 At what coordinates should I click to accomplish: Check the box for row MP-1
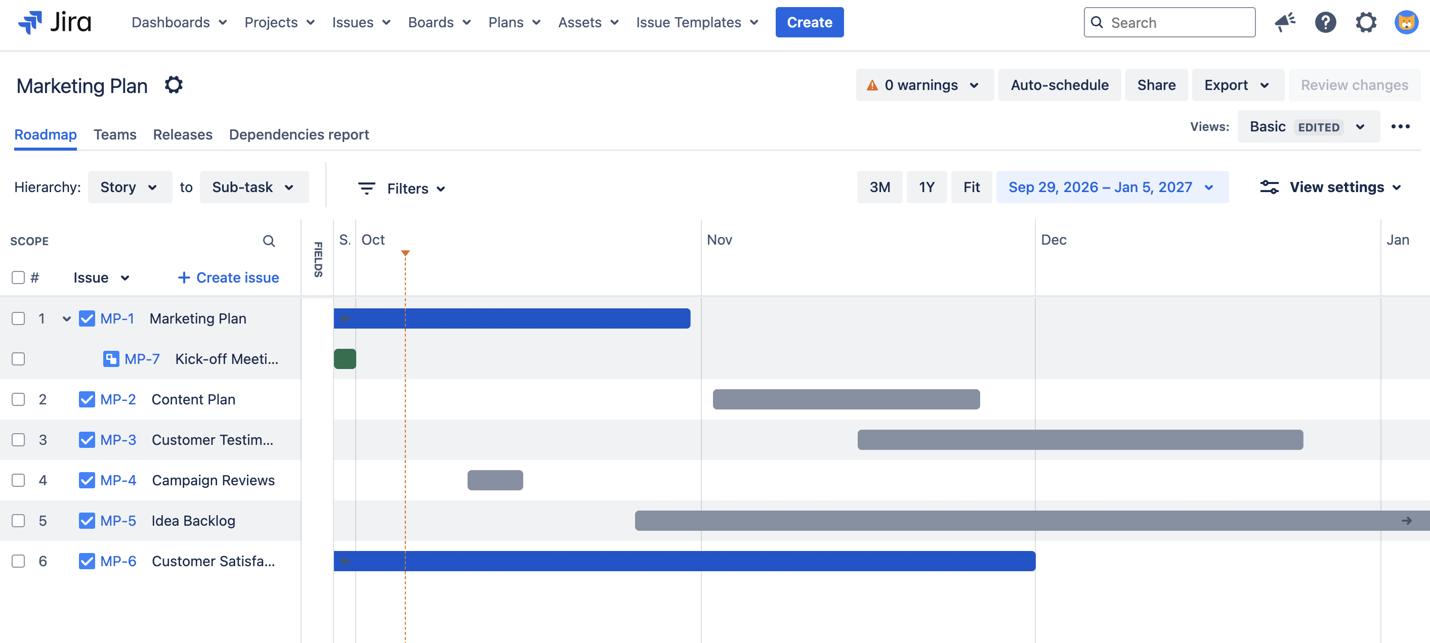click(18, 318)
